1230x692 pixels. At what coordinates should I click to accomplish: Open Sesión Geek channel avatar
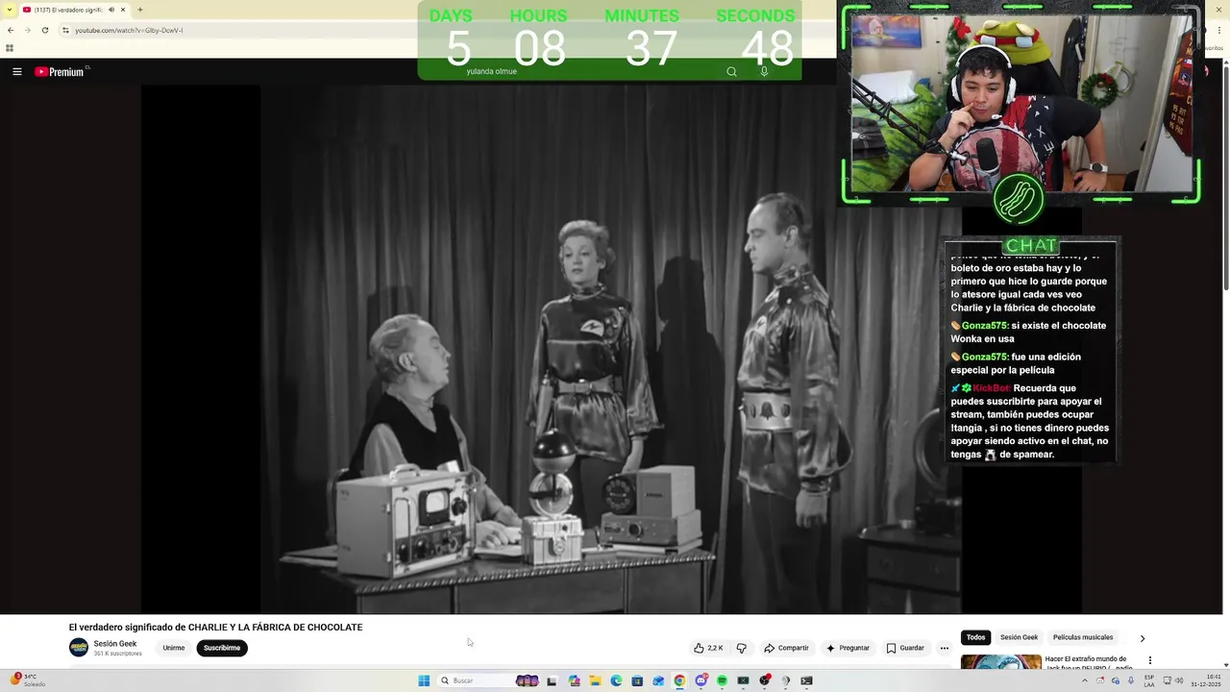coord(79,648)
